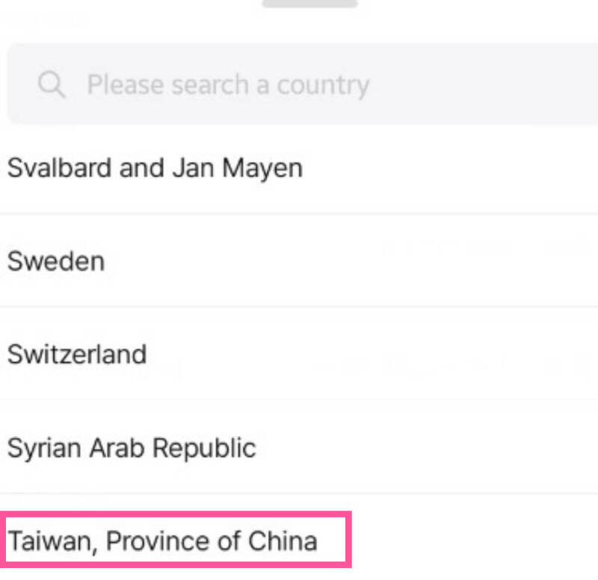
Task: Click the Switzerland label
Action: pos(77,354)
